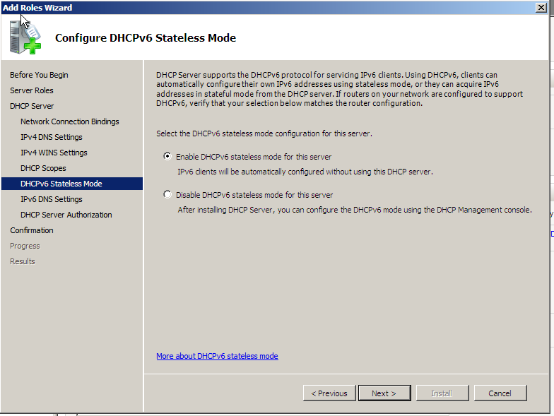
Task: Click the Previous button
Action: click(329, 393)
